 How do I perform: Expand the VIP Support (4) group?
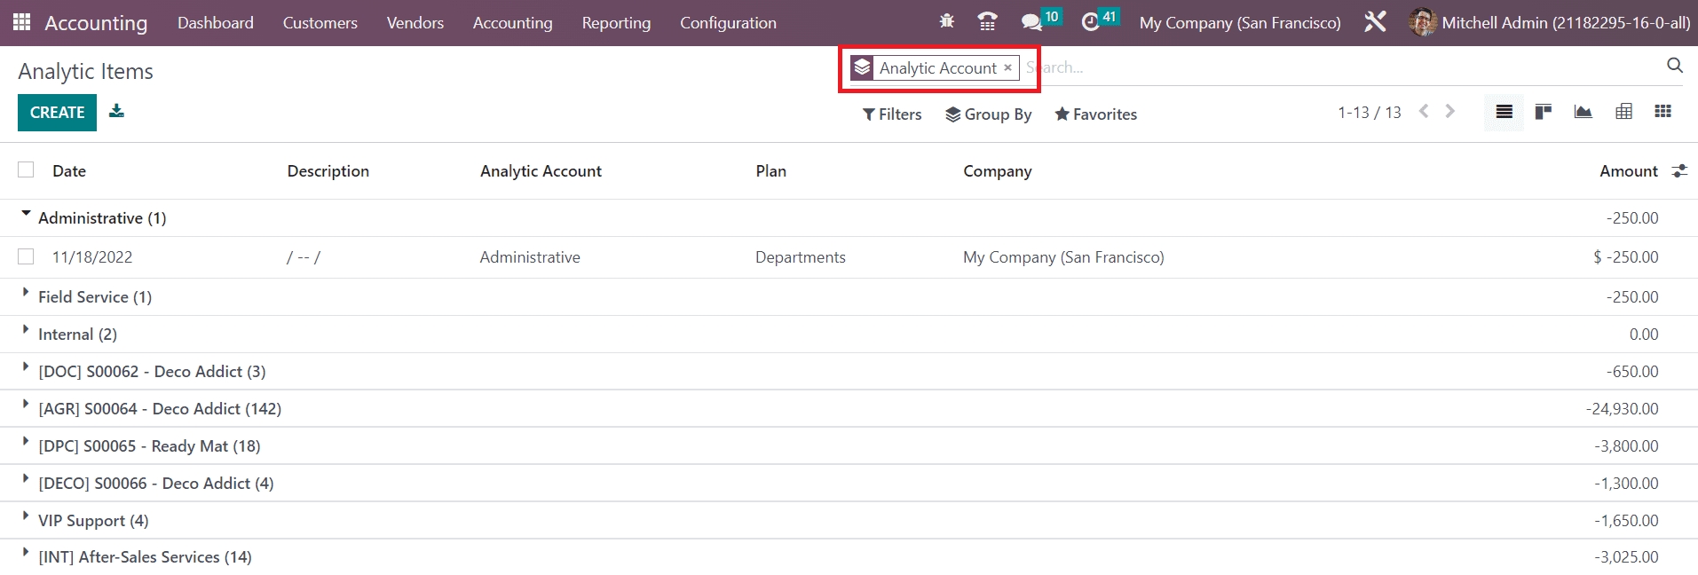click(x=92, y=520)
